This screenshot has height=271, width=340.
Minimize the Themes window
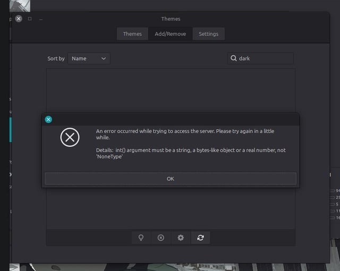41,19
